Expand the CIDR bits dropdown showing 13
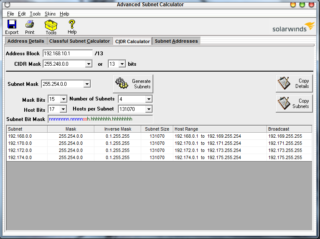This screenshot has height=239, width=320. 122,64
